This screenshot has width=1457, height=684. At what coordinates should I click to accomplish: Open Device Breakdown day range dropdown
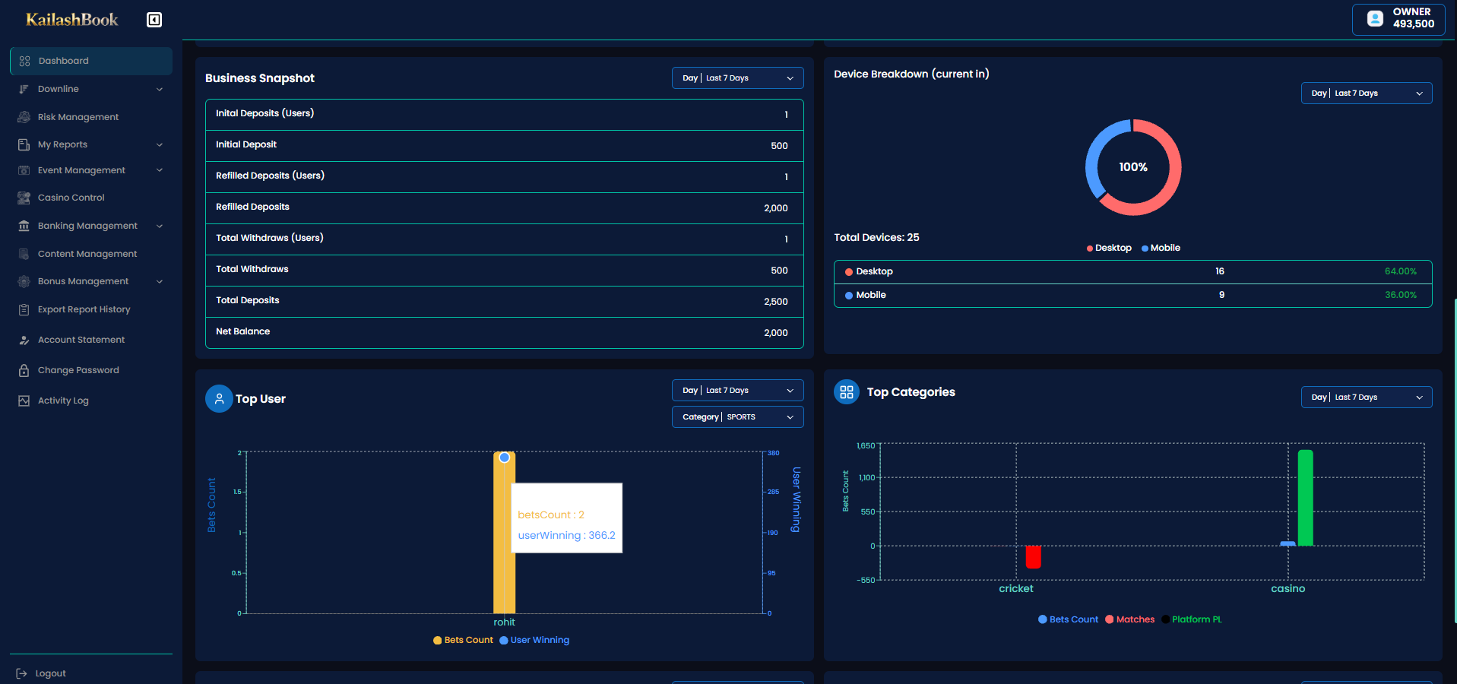[x=1367, y=93]
